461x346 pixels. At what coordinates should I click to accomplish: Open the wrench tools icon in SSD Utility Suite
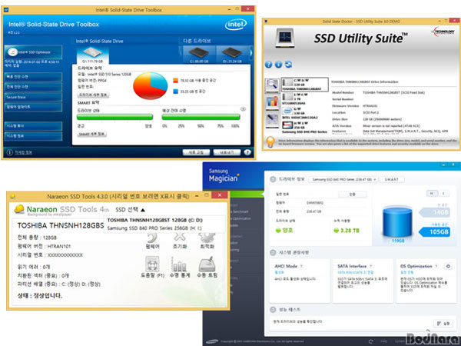272,121
